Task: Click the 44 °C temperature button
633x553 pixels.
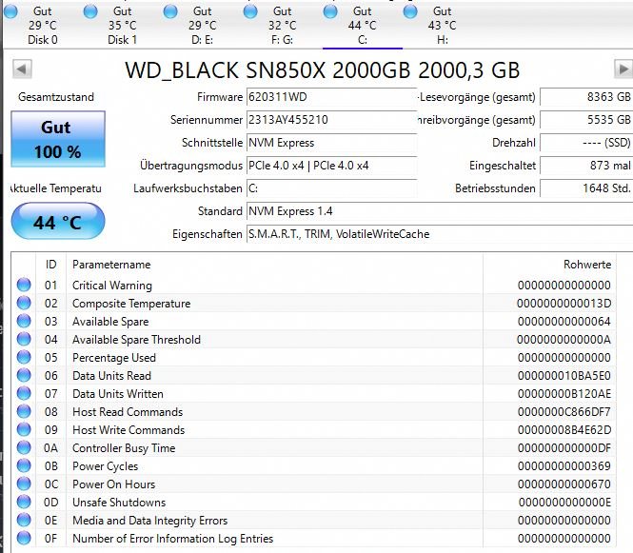Action: tap(58, 221)
